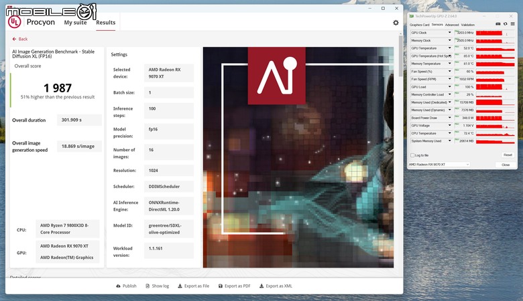Click the Procyon results vertical scrollbar
The image size is (523, 301).
tap(400, 56)
